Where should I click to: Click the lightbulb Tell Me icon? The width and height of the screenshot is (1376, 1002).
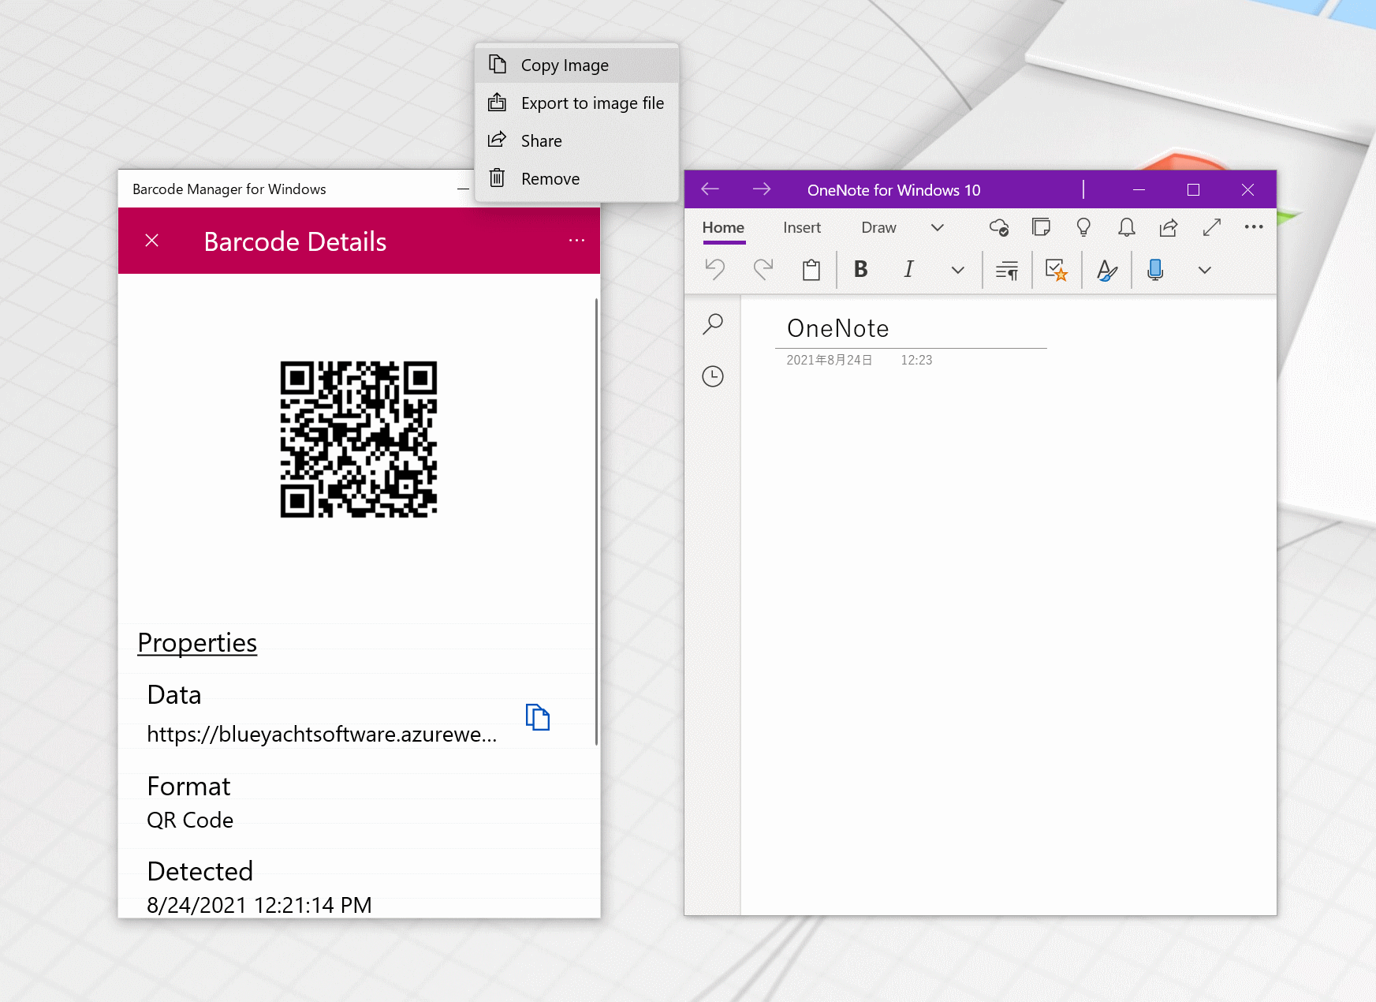(1083, 227)
